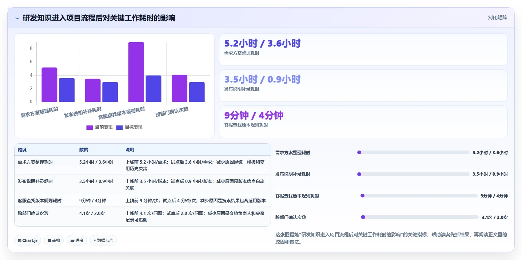522x260 pixels.
Task: Open the 9分钟 / 4分钟 data card value
Action: coord(254,116)
